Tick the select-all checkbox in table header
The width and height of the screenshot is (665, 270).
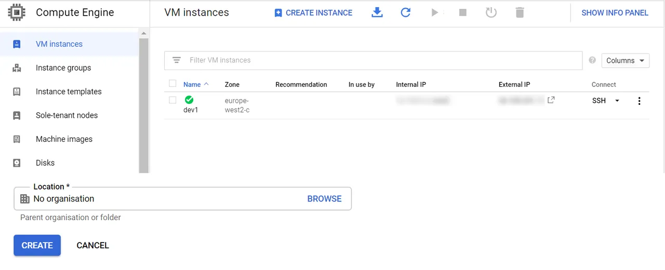tap(172, 84)
